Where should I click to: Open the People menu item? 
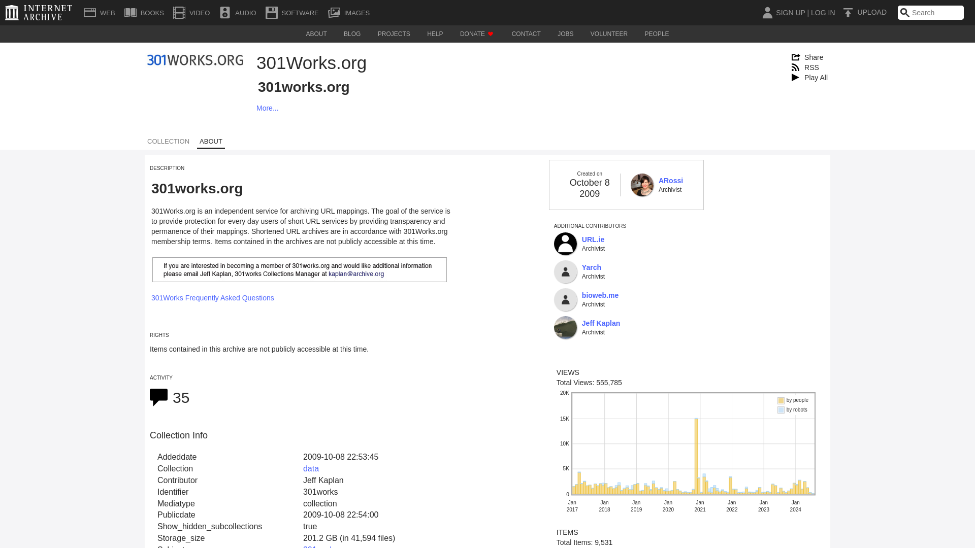point(657,34)
